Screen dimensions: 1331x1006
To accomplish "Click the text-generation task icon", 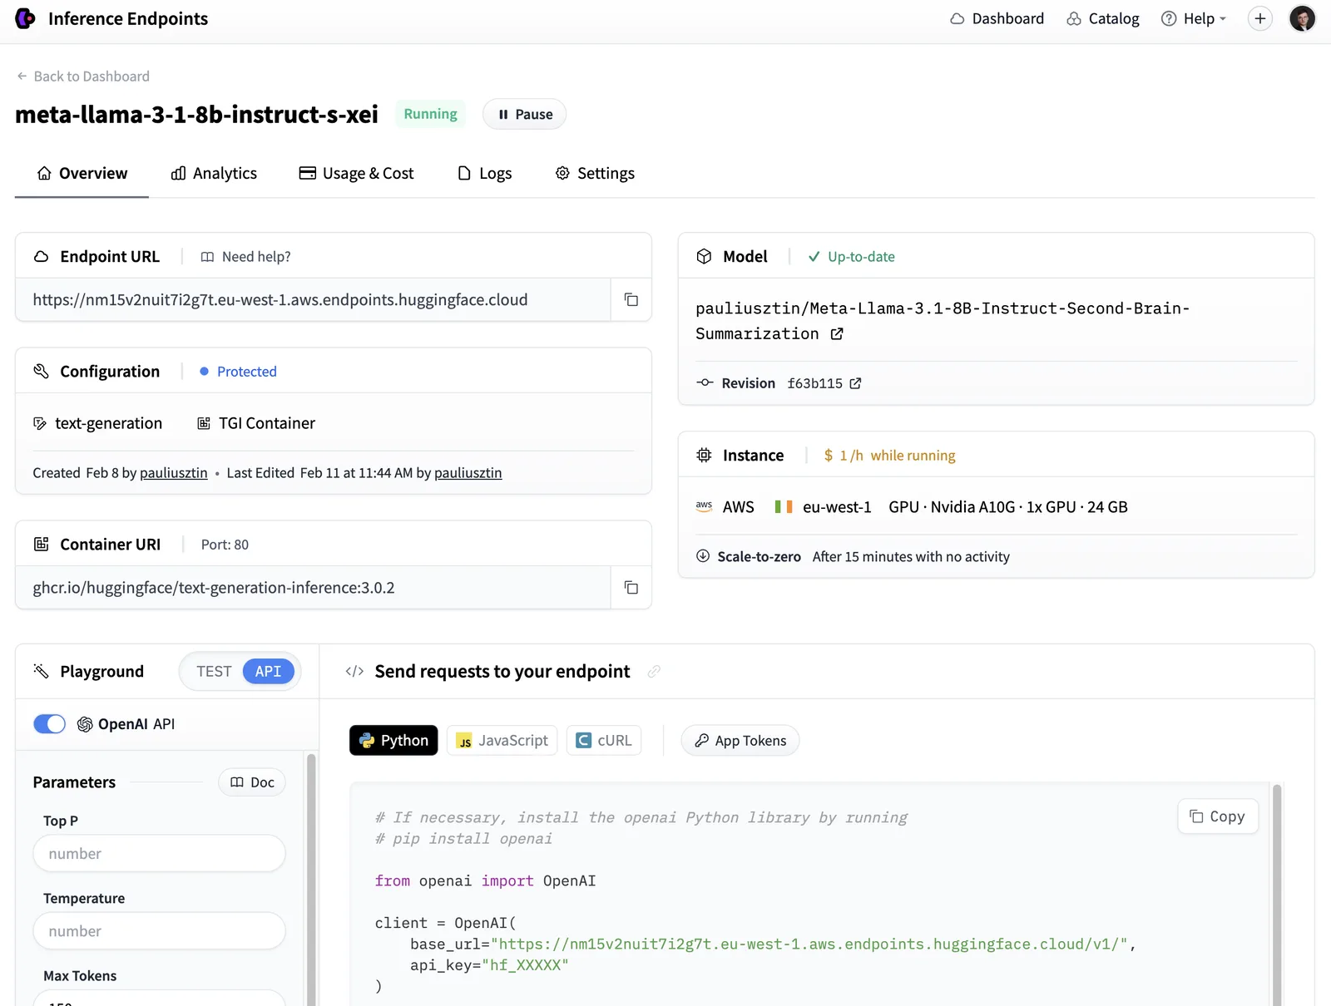I will [40, 423].
